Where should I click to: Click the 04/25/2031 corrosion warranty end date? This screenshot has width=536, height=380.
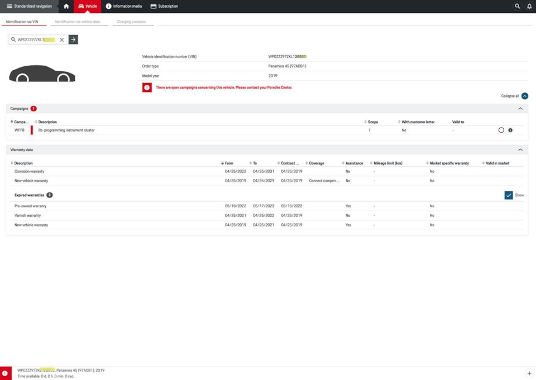click(264, 171)
